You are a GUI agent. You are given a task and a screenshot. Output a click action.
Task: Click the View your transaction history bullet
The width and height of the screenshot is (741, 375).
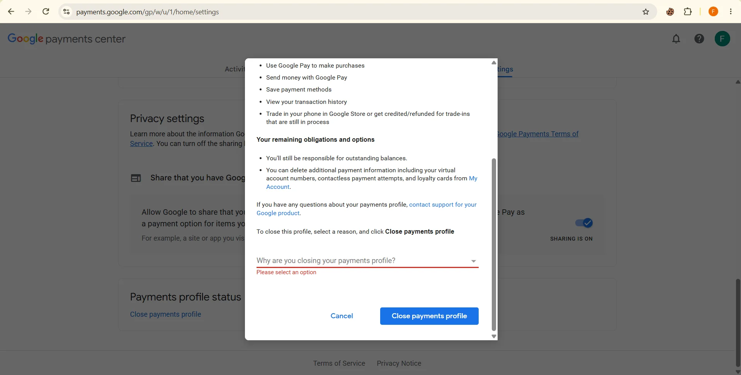[306, 102]
